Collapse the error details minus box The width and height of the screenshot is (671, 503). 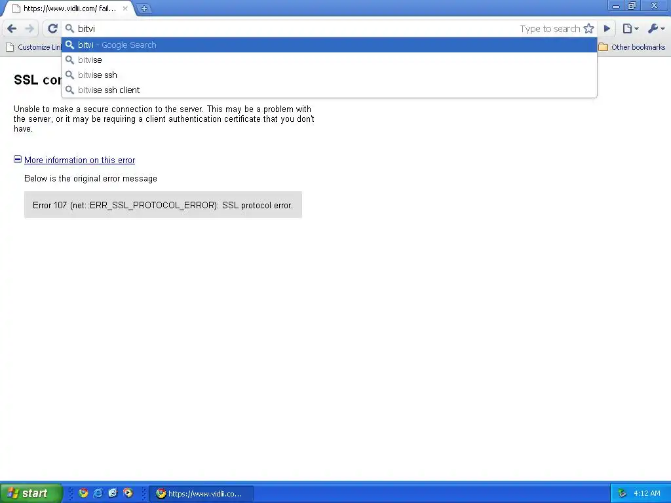tap(18, 159)
